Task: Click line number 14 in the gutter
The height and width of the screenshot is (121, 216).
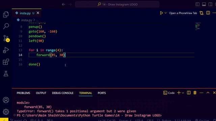Action: click(x=20, y=55)
